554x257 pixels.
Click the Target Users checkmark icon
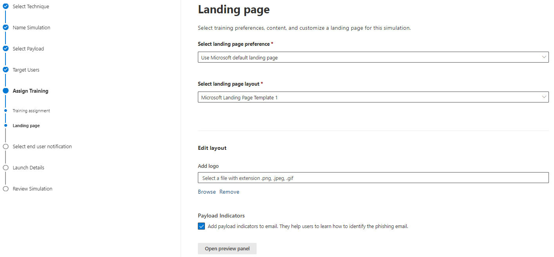click(5, 70)
